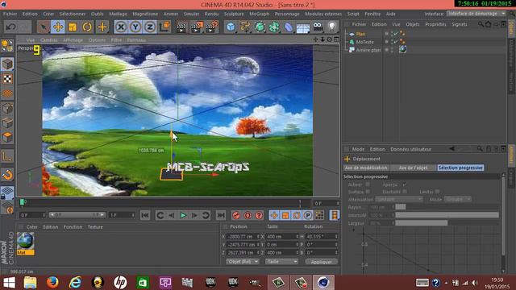
Task: Switch to Axe de l'objet tab
Action: point(413,168)
